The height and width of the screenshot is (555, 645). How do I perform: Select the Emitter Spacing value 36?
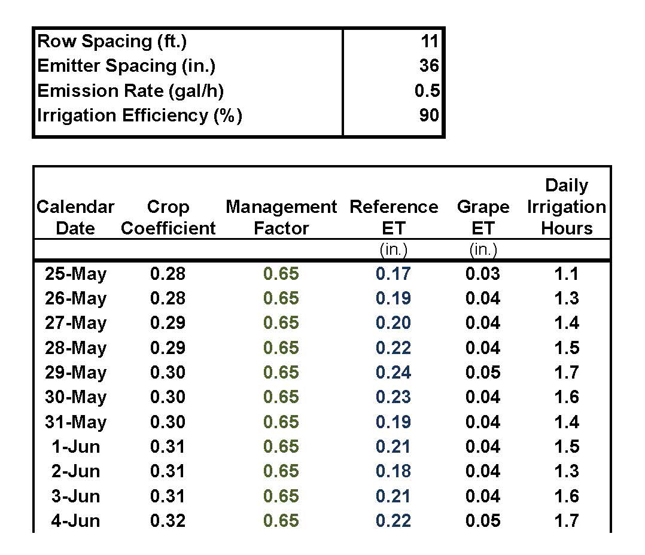coord(429,66)
